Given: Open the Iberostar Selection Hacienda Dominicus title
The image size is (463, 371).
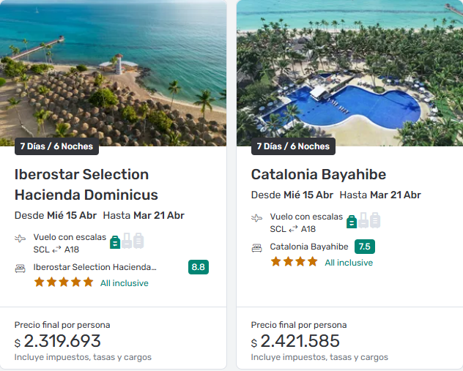Looking at the screenshot, I should [x=86, y=184].
